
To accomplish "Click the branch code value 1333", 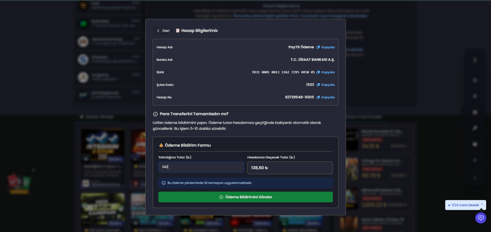I will coord(310,85).
